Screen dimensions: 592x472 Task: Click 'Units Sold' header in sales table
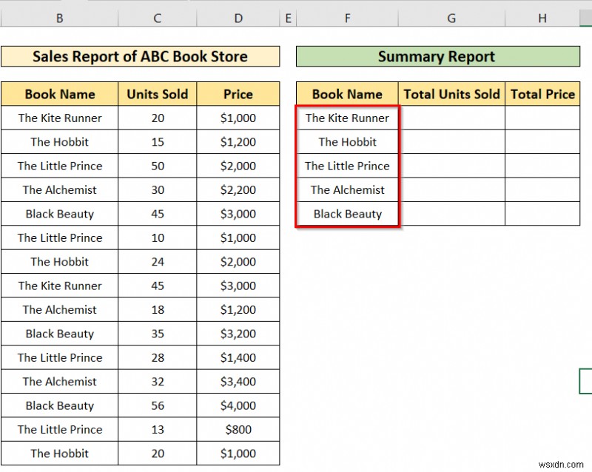pos(157,94)
